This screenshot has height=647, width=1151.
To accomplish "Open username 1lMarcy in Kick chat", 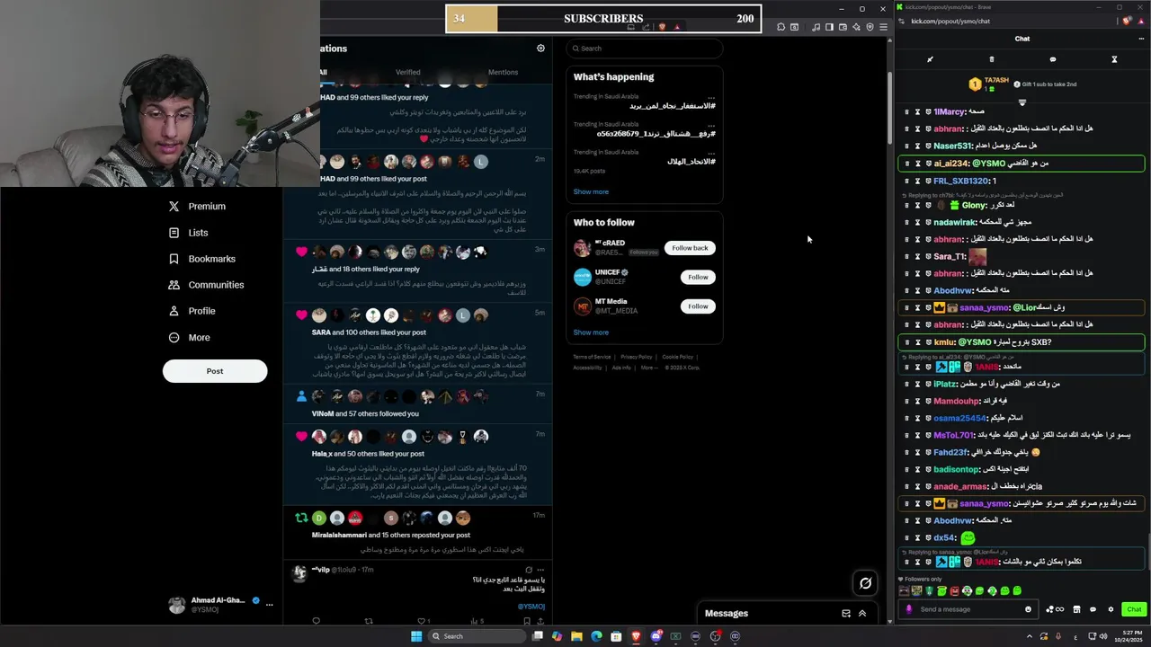I will coord(949,112).
